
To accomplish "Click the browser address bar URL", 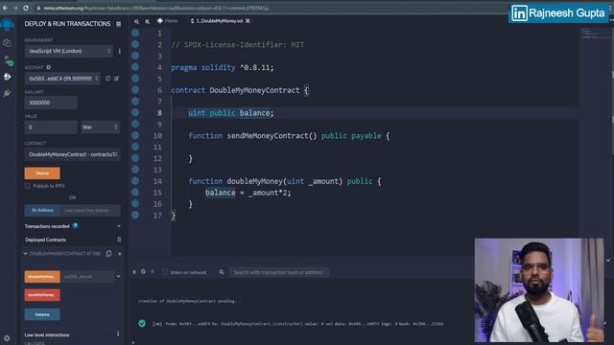I will pyautogui.click(x=156, y=8).
